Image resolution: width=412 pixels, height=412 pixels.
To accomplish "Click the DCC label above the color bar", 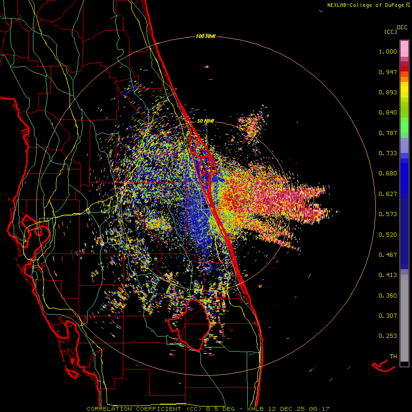I will point(402,27).
